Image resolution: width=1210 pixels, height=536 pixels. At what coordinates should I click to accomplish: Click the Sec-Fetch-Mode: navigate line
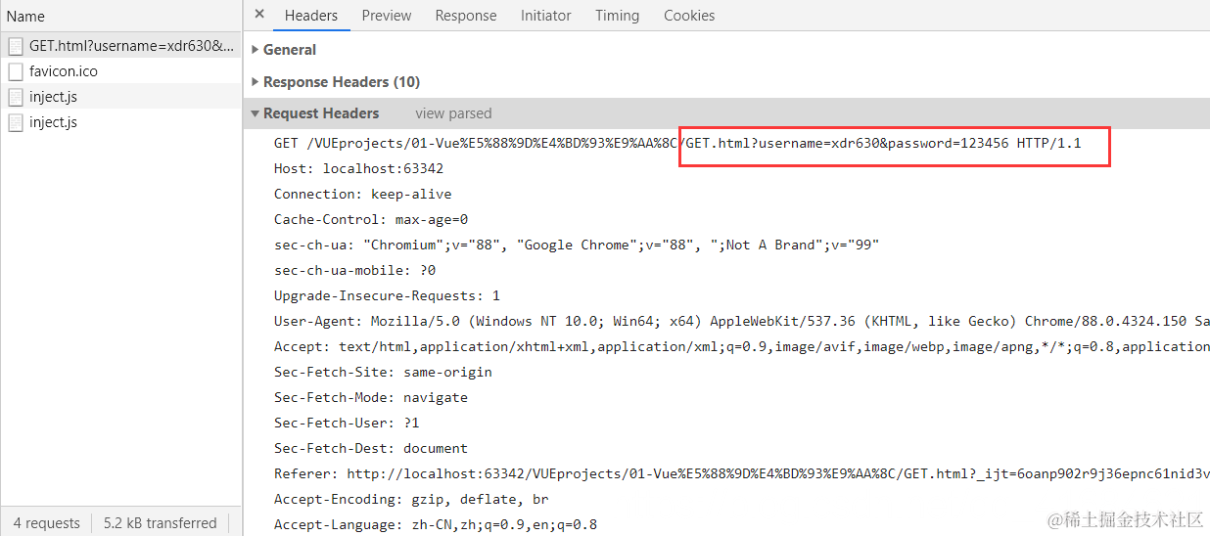coord(371,397)
